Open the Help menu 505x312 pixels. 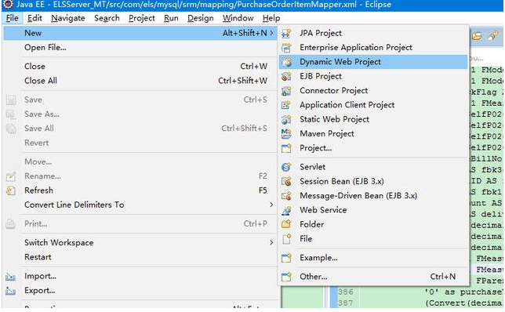(271, 18)
